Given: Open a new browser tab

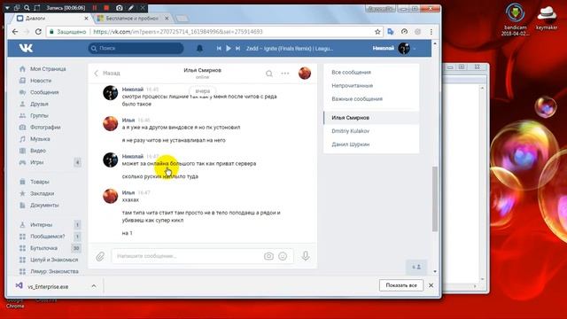Looking at the screenshot, I should point(182,18).
